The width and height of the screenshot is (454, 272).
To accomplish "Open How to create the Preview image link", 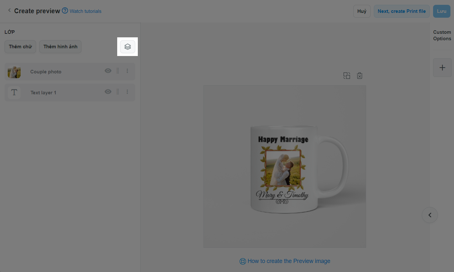I will (289, 261).
